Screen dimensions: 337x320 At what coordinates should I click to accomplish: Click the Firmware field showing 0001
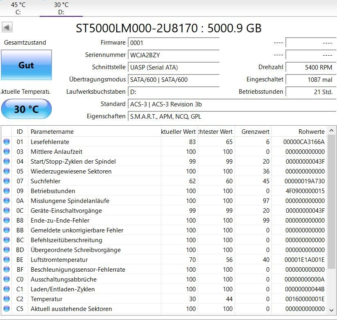click(x=174, y=43)
